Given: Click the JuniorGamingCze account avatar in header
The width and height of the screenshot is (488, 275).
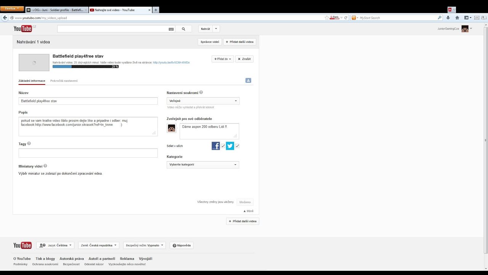Looking at the screenshot, I should coord(465,29).
